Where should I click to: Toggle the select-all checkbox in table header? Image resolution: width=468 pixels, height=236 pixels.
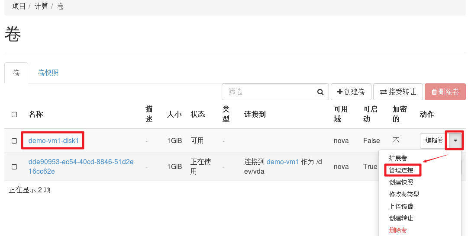[14, 115]
